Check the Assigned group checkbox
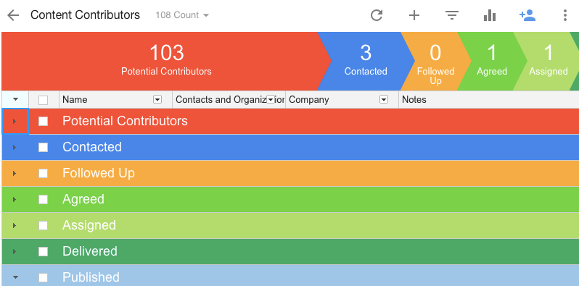579x286 pixels. (44, 226)
